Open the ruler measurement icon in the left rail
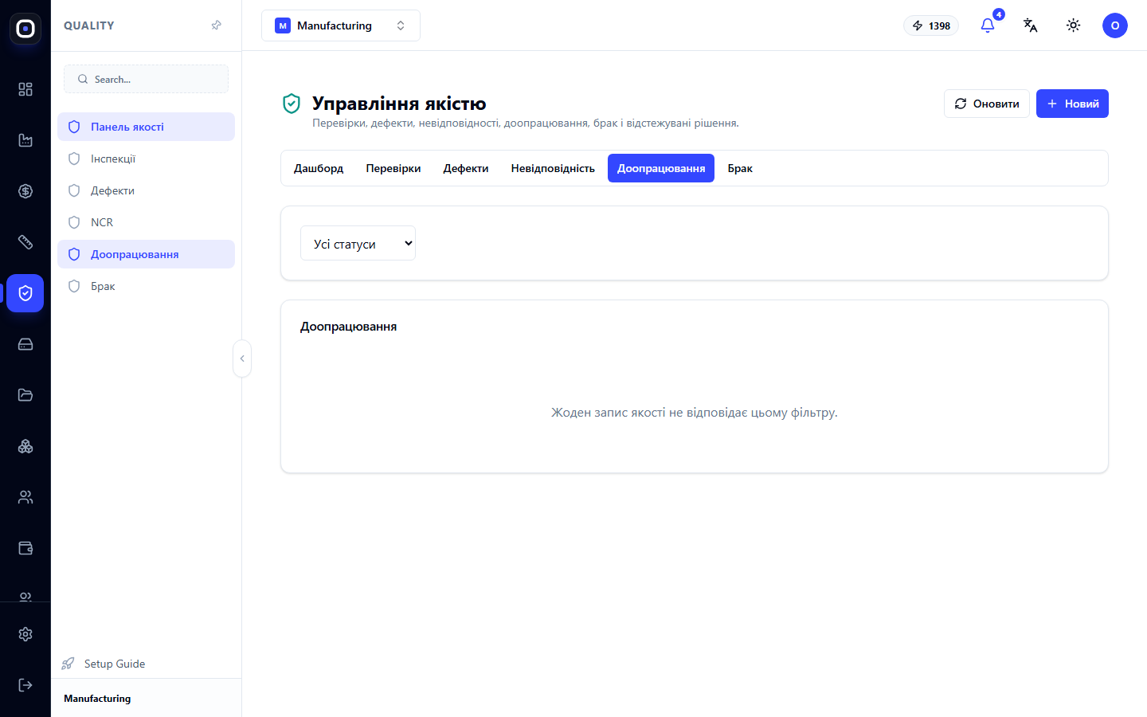Viewport: 1147px width, 717px height. tap(25, 242)
